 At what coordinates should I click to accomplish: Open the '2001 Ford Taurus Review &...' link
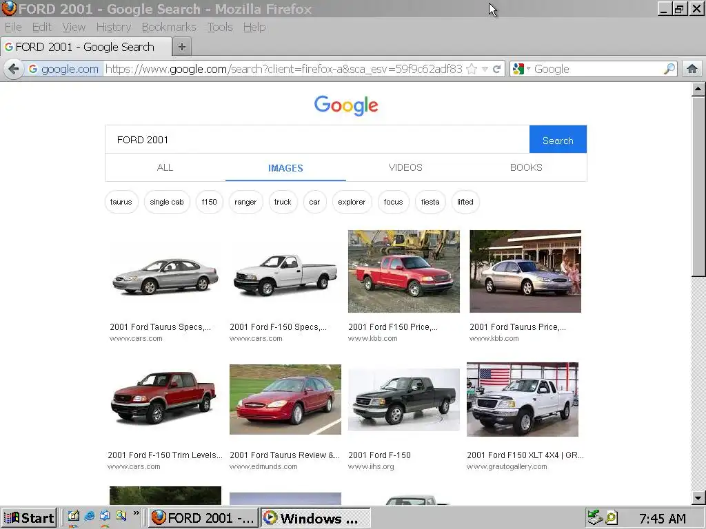(285, 455)
